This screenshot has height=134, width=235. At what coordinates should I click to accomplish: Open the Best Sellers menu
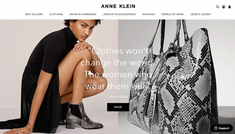coord(34,14)
